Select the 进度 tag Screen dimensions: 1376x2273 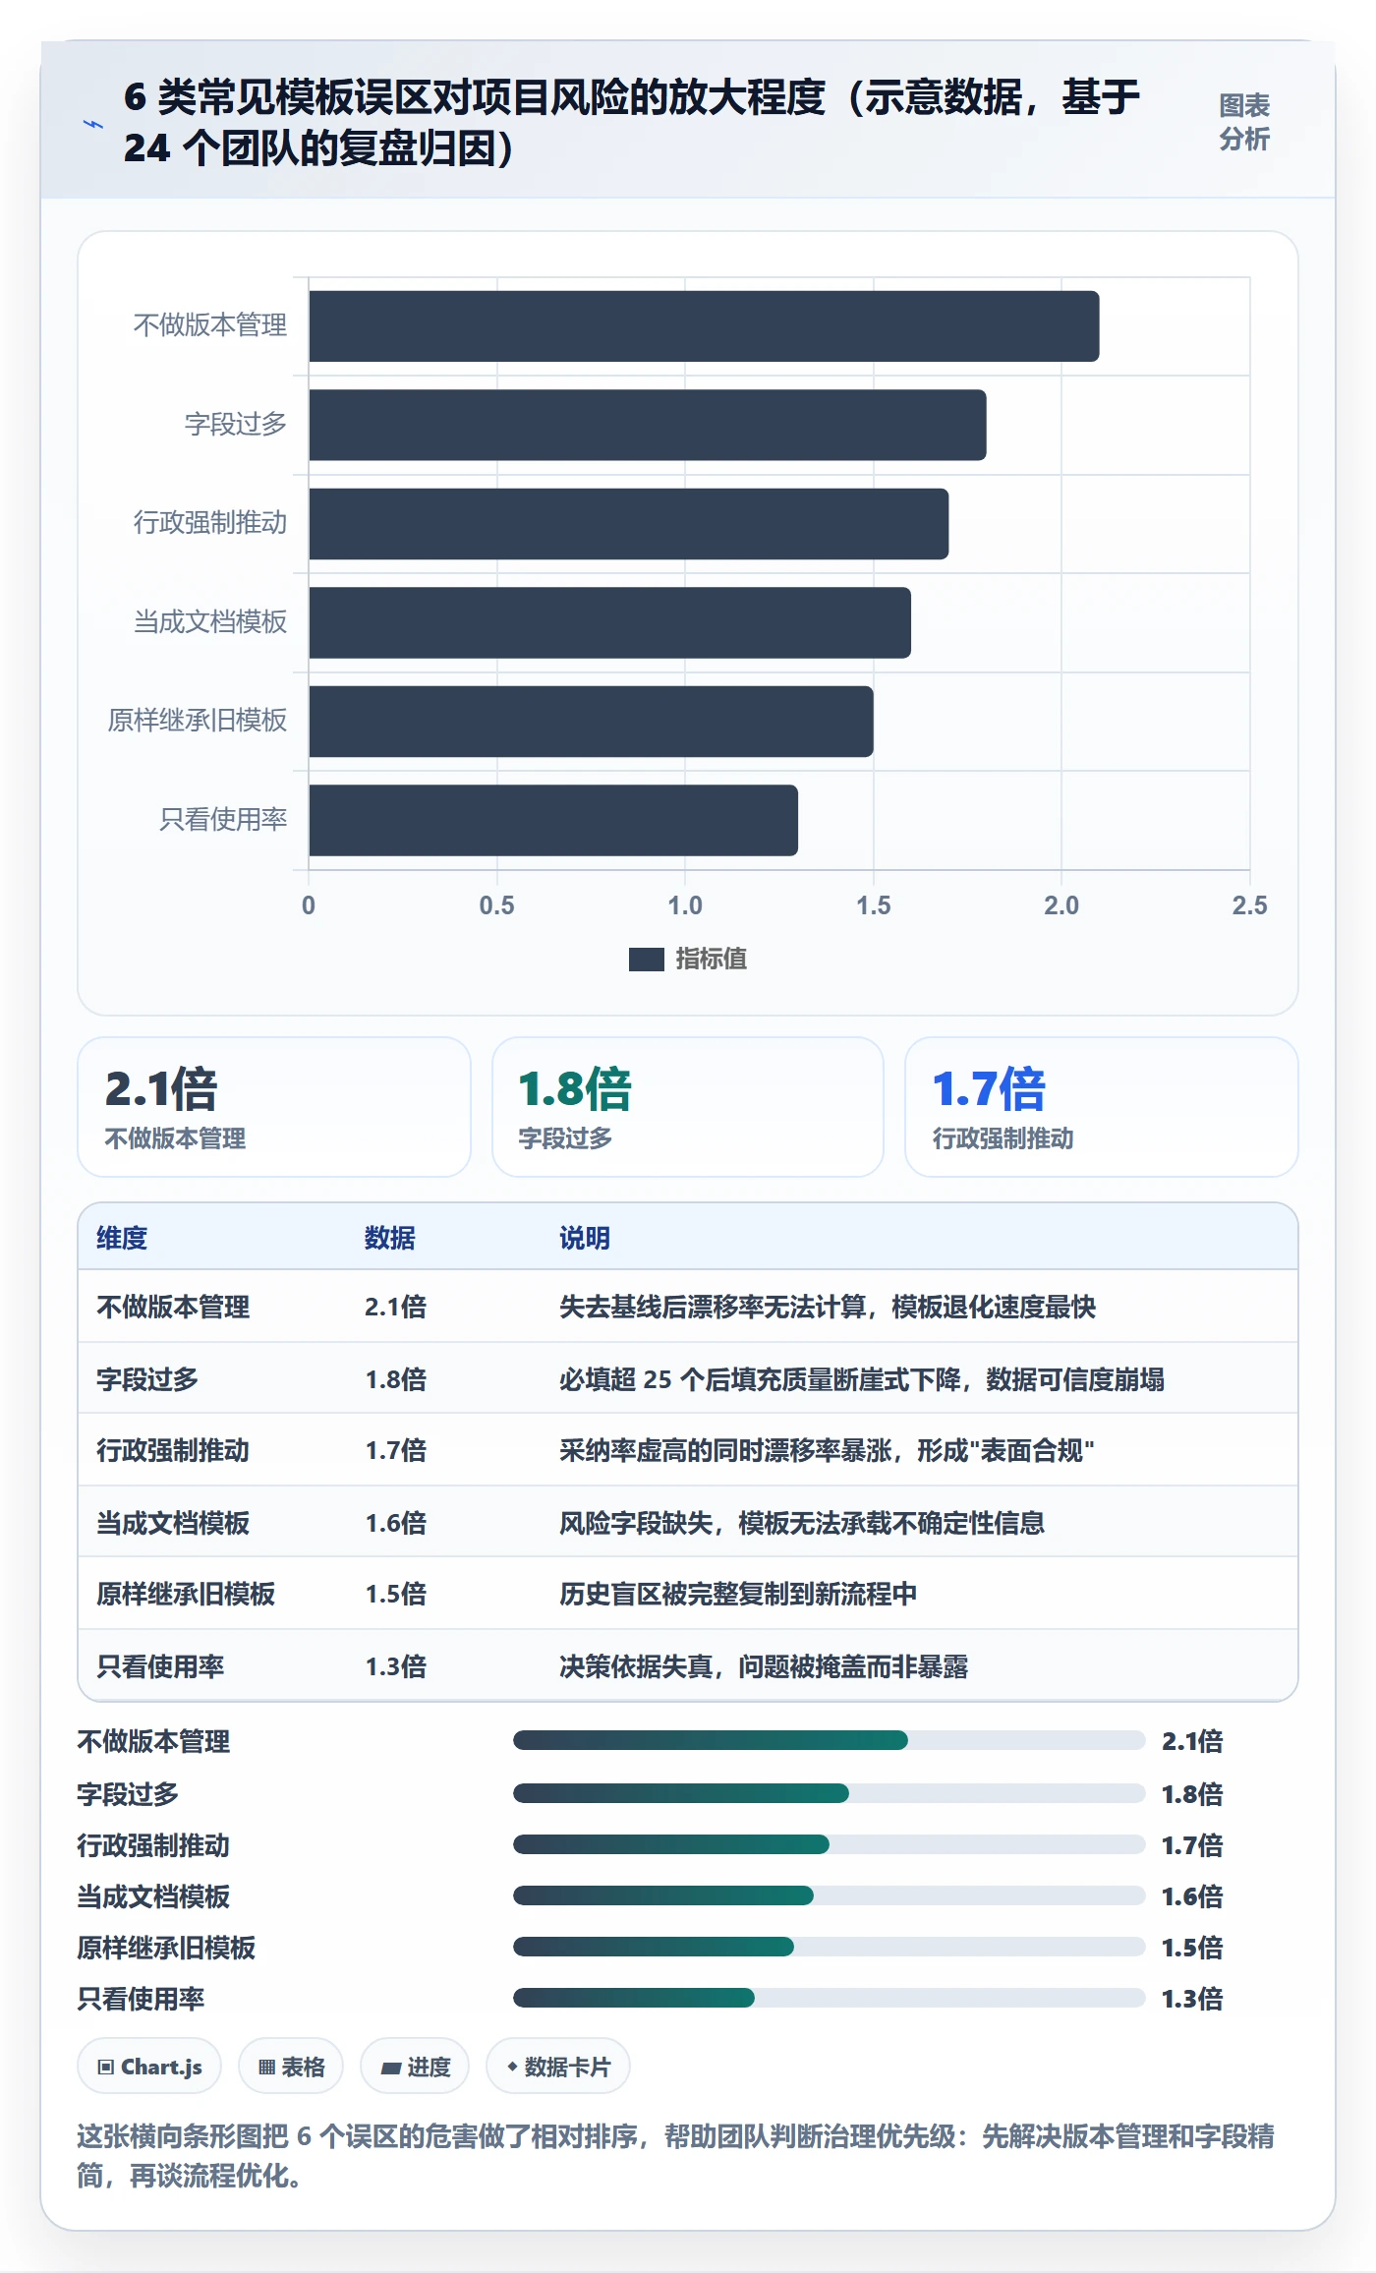point(415,2067)
